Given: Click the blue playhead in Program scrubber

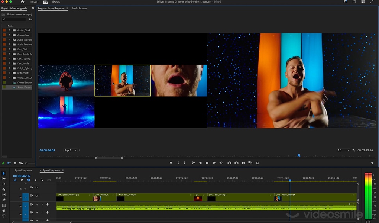Looking at the screenshot, I should [x=299, y=155].
